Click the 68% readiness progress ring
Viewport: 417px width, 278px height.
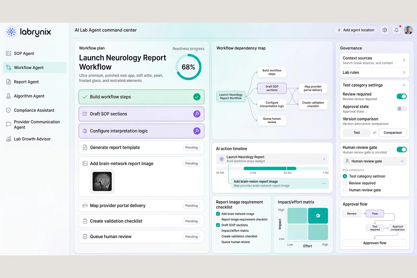click(188, 67)
